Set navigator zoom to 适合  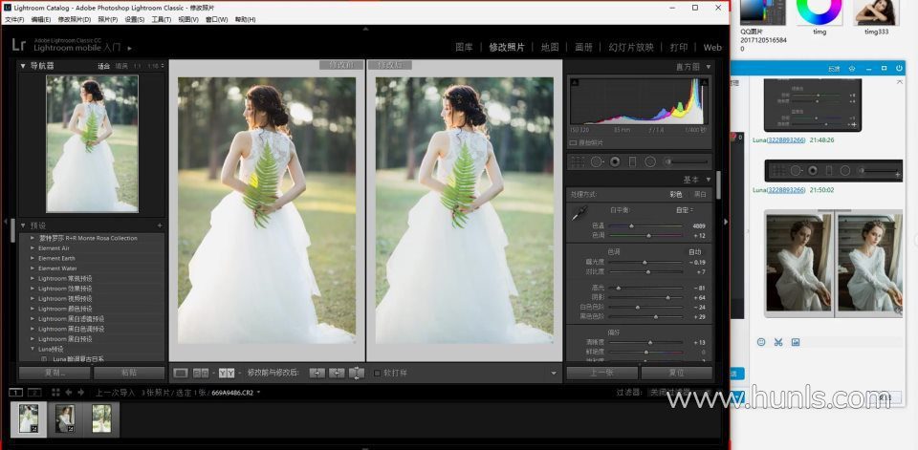(103, 66)
